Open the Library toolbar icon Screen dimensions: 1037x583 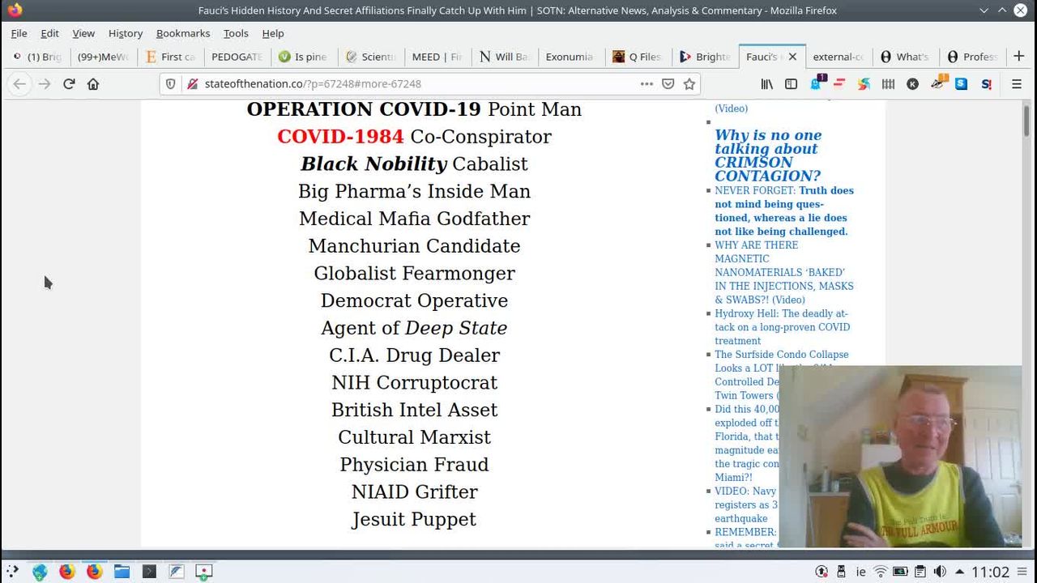pyautogui.click(x=766, y=83)
